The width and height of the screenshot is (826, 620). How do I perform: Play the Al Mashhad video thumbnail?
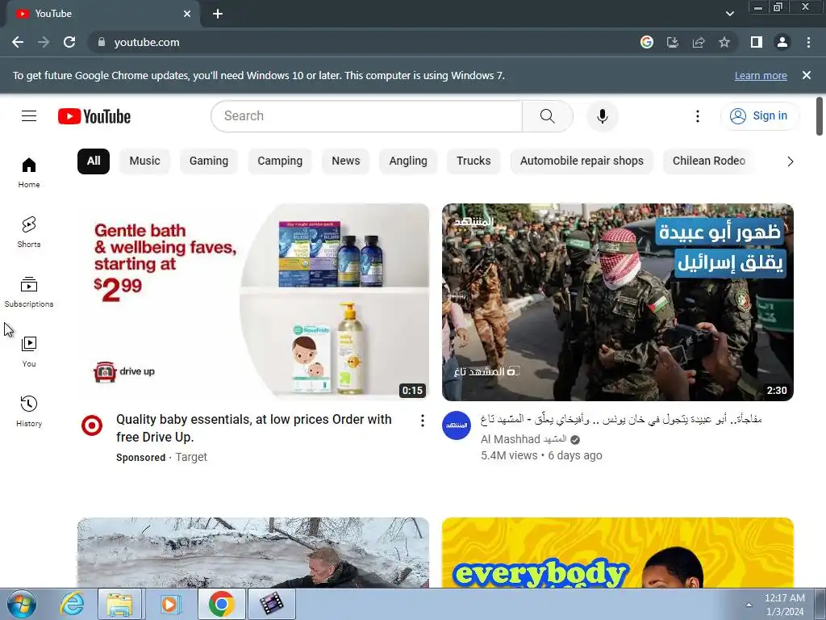[x=617, y=302]
